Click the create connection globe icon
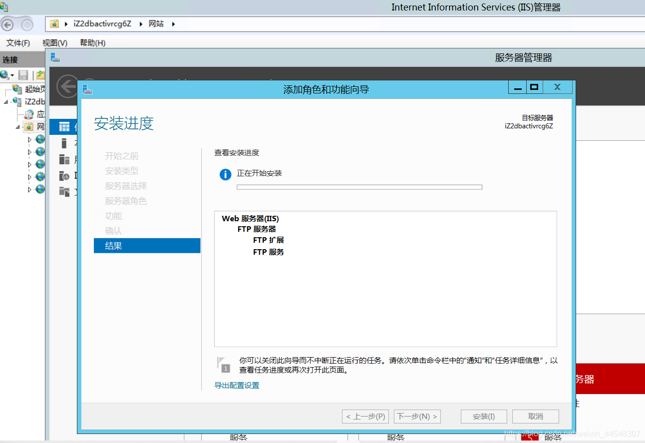The width and height of the screenshot is (645, 443). [x=4, y=75]
